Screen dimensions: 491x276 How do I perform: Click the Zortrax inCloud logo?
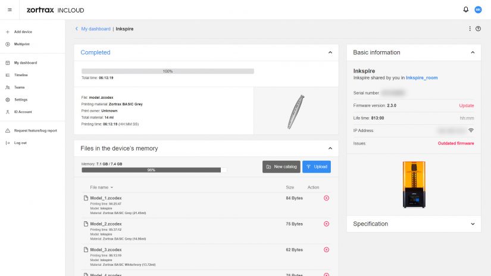click(55, 10)
